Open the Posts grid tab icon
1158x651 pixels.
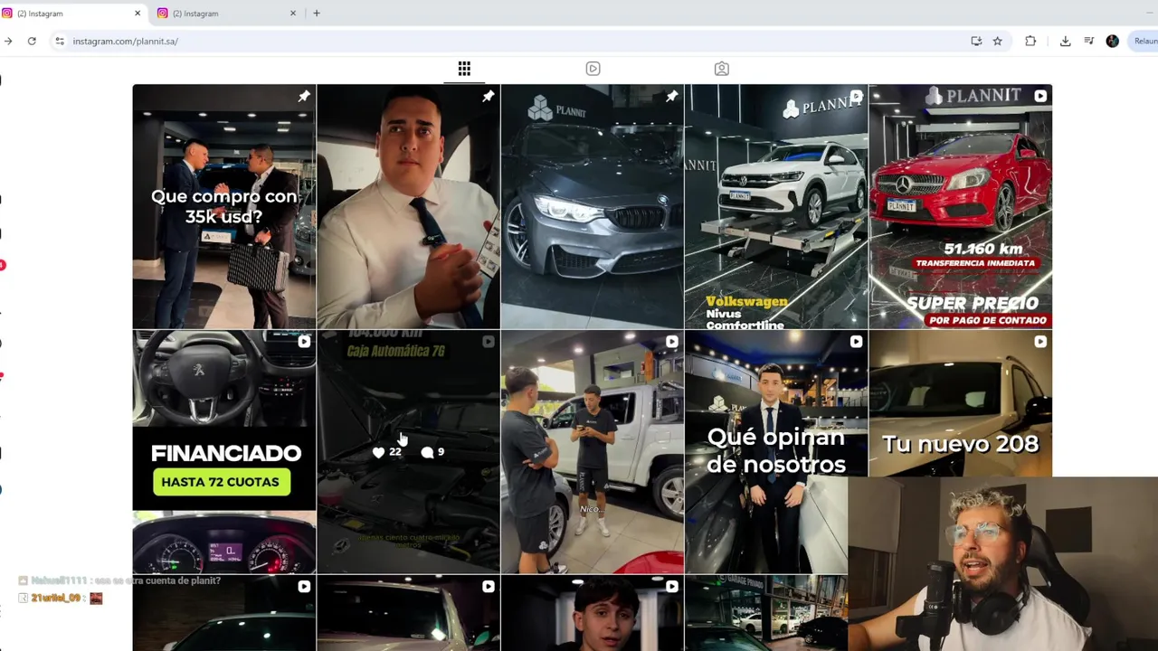tap(464, 69)
